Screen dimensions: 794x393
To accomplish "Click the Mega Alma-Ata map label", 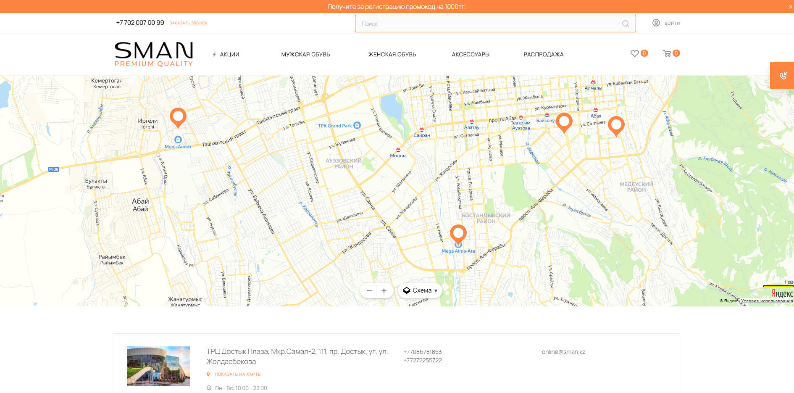I will pyautogui.click(x=458, y=251).
